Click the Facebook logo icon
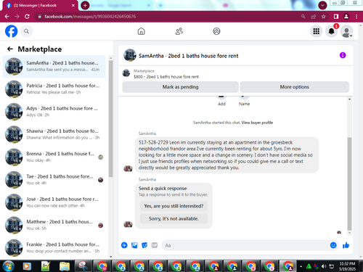The image size is (363, 272). click(12, 31)
